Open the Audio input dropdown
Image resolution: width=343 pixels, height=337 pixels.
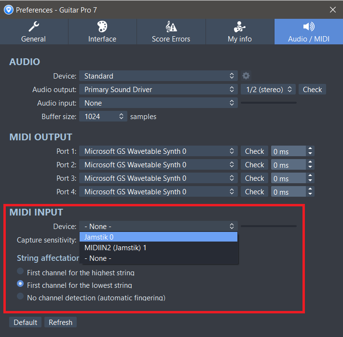(158, 103)
